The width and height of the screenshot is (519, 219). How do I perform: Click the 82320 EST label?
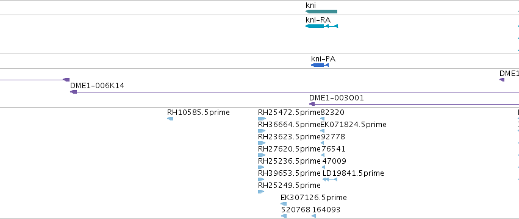(x=332, y=113)
